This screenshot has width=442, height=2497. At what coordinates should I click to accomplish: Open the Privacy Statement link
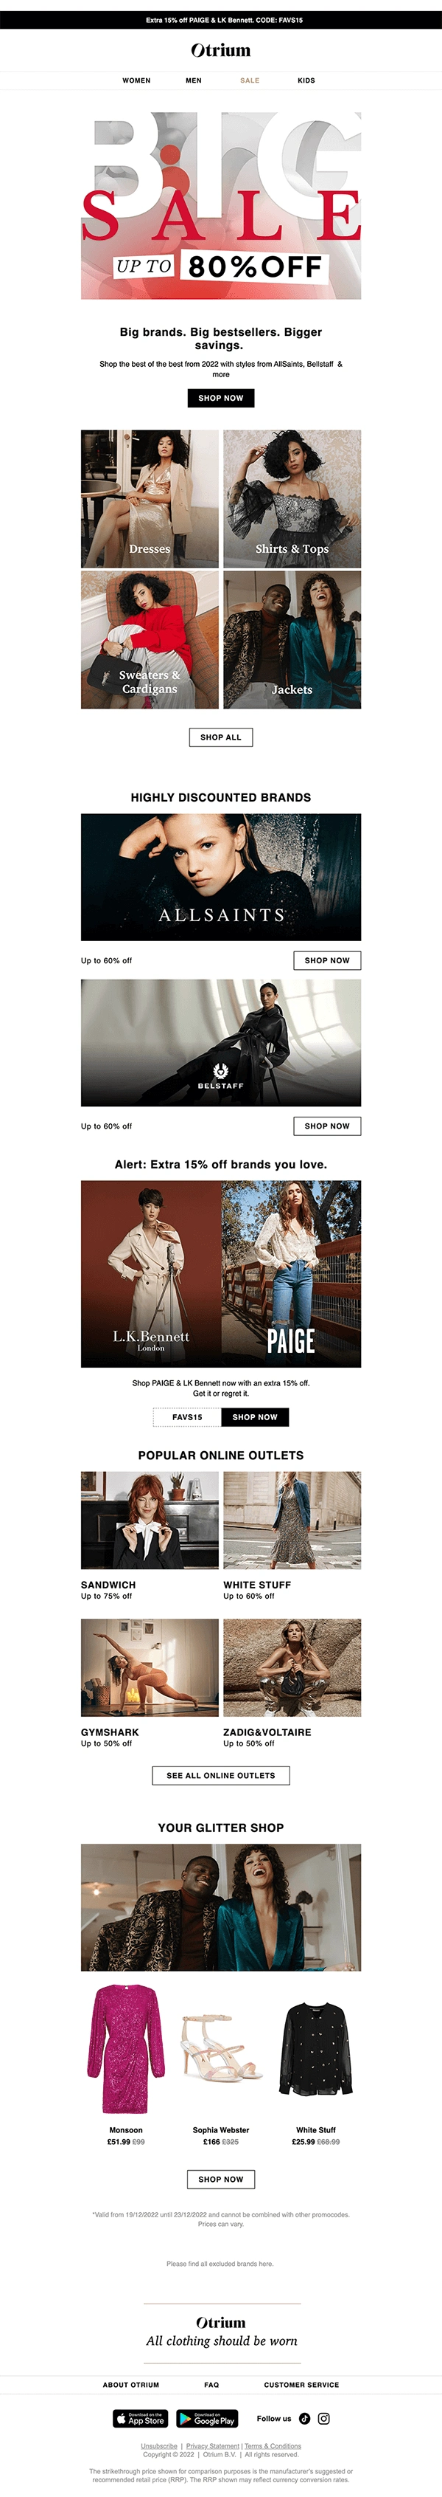[x=213, y=2445]
